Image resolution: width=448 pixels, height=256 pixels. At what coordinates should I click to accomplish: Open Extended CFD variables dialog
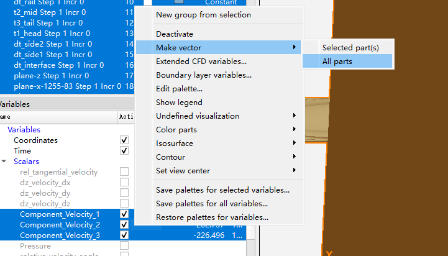tap(201, 62)
